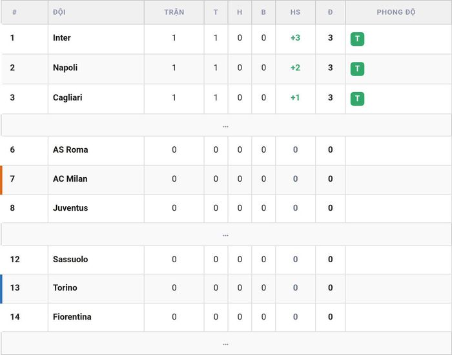Open the AC Milan team link
Image resolution: width=452 pixels, height=355 pixels.
70,178
